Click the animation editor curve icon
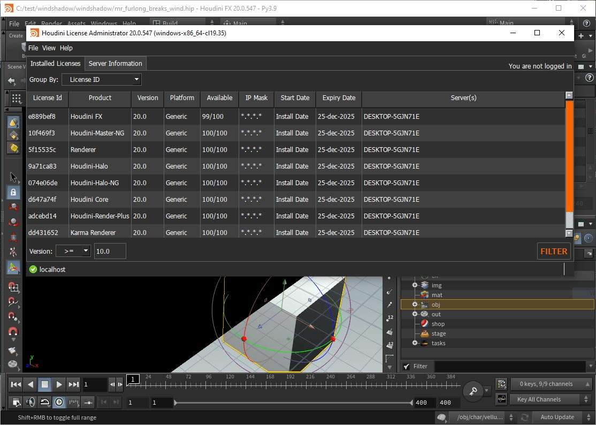 click(501, 399)
